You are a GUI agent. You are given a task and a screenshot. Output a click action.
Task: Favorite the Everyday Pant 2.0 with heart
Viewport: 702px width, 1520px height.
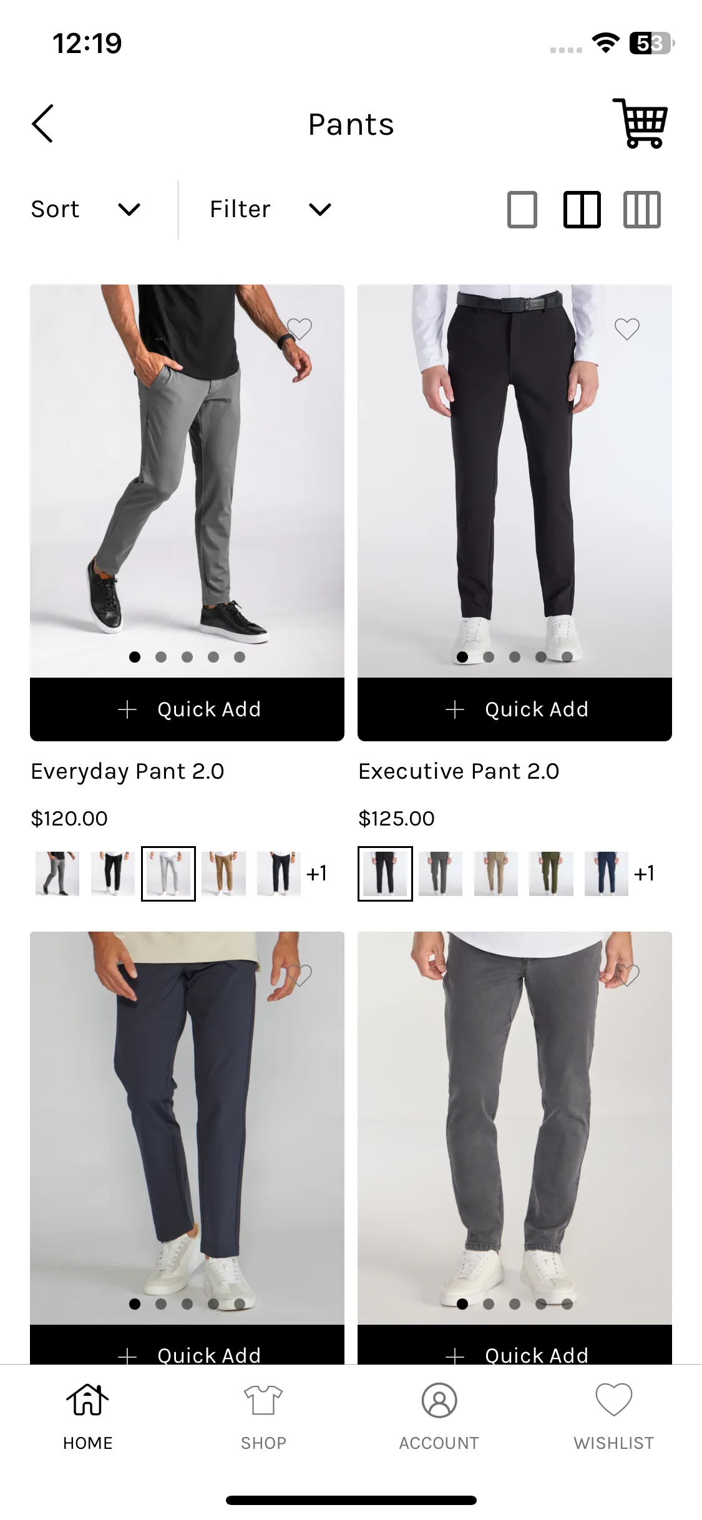pyautogui.click(x=300, y=329)
